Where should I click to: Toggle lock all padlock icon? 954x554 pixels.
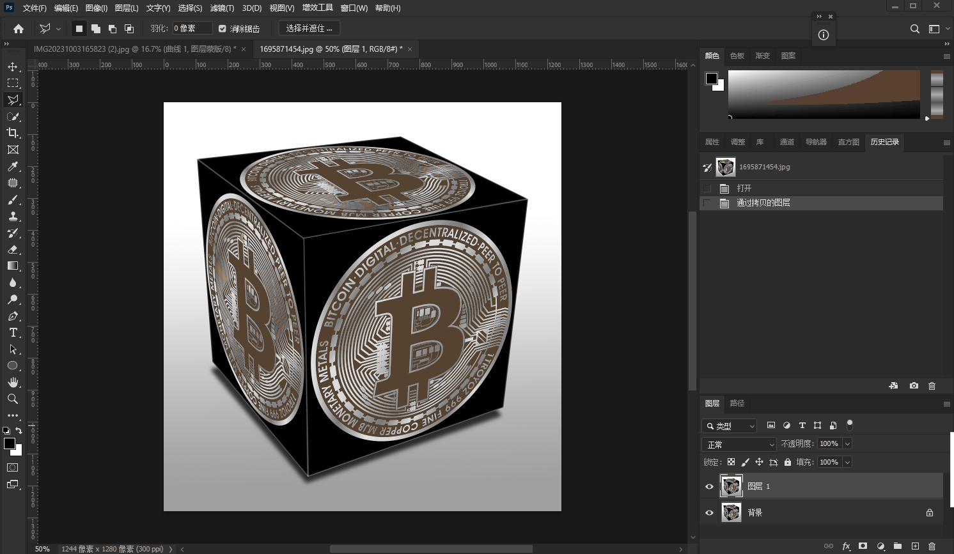tap(788, 462)
